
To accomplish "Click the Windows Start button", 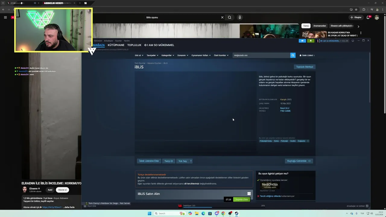I will (149, 213).
